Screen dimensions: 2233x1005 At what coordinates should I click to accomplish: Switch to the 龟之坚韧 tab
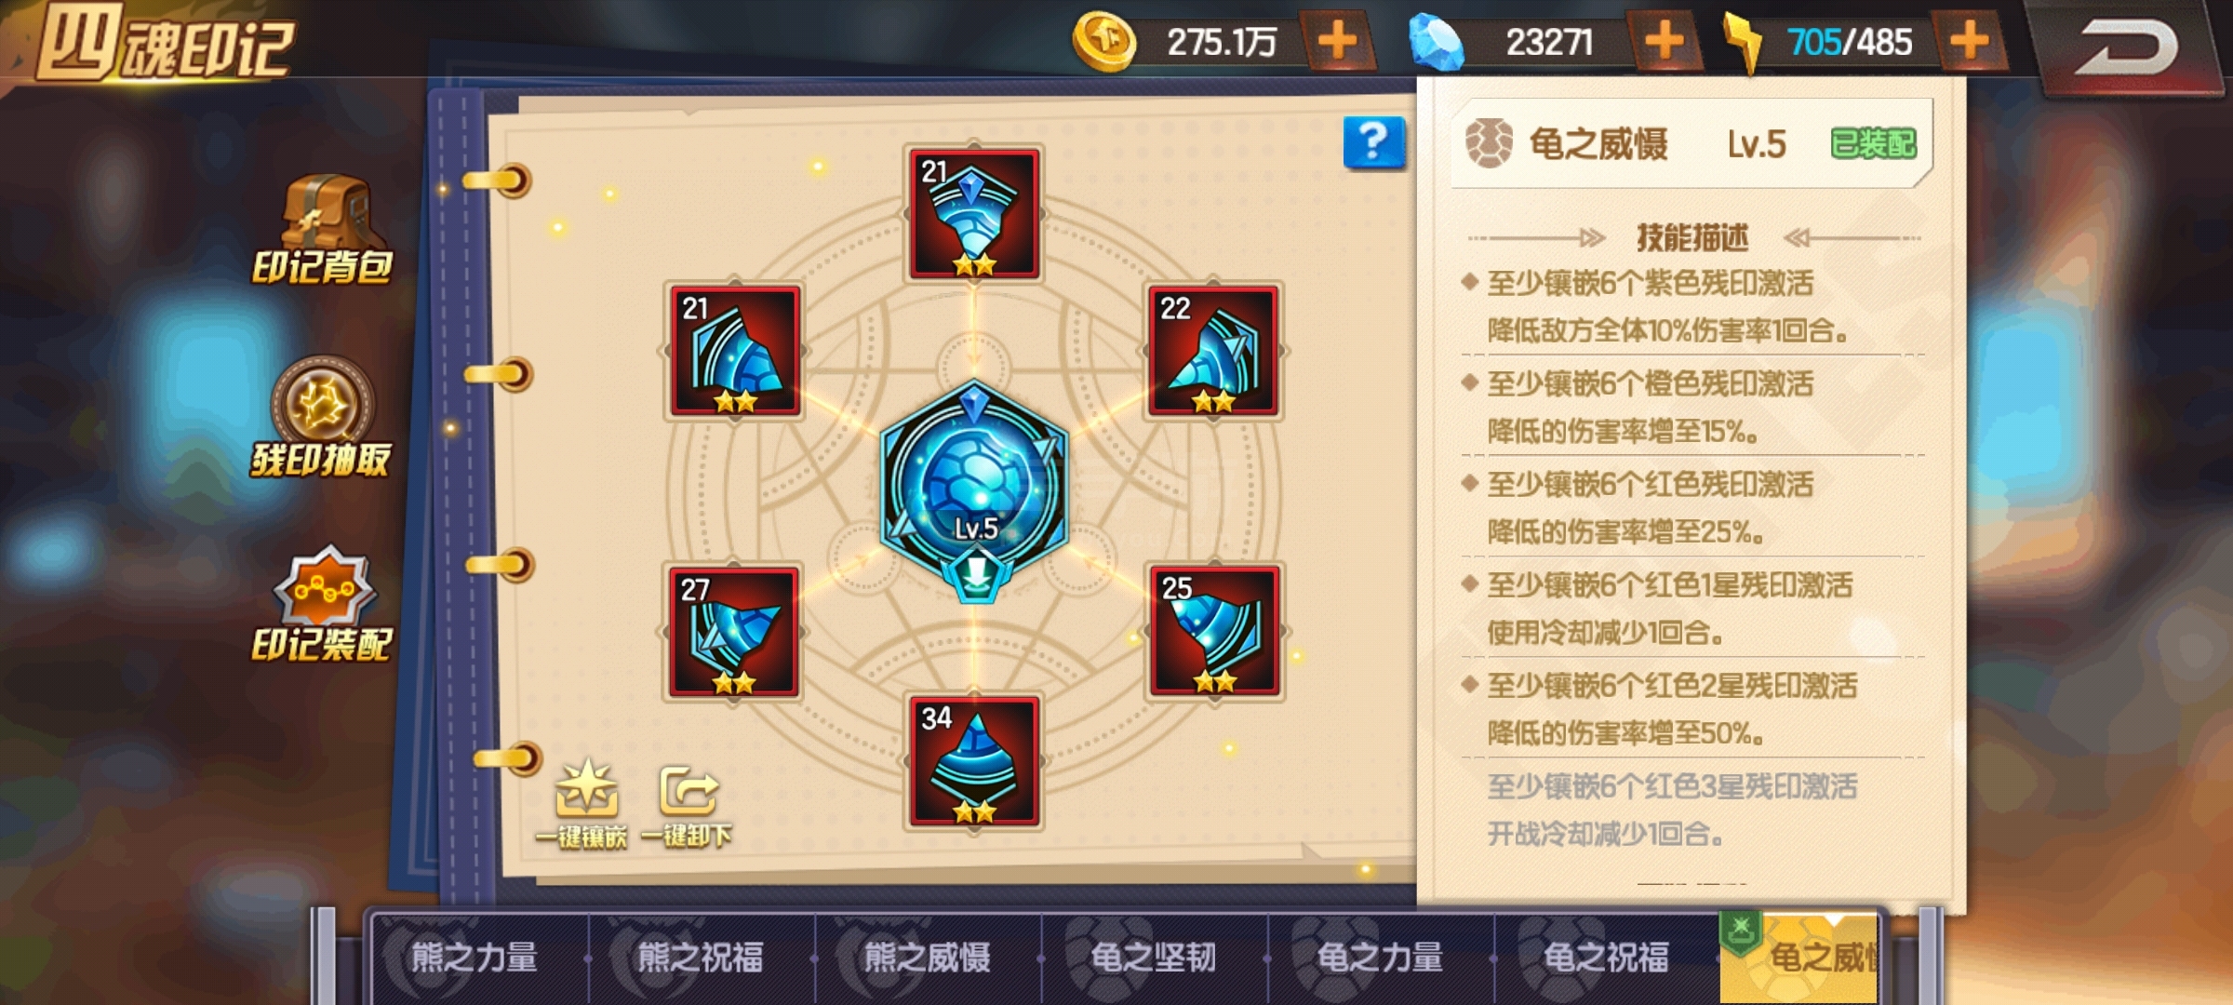point(1154,958)
